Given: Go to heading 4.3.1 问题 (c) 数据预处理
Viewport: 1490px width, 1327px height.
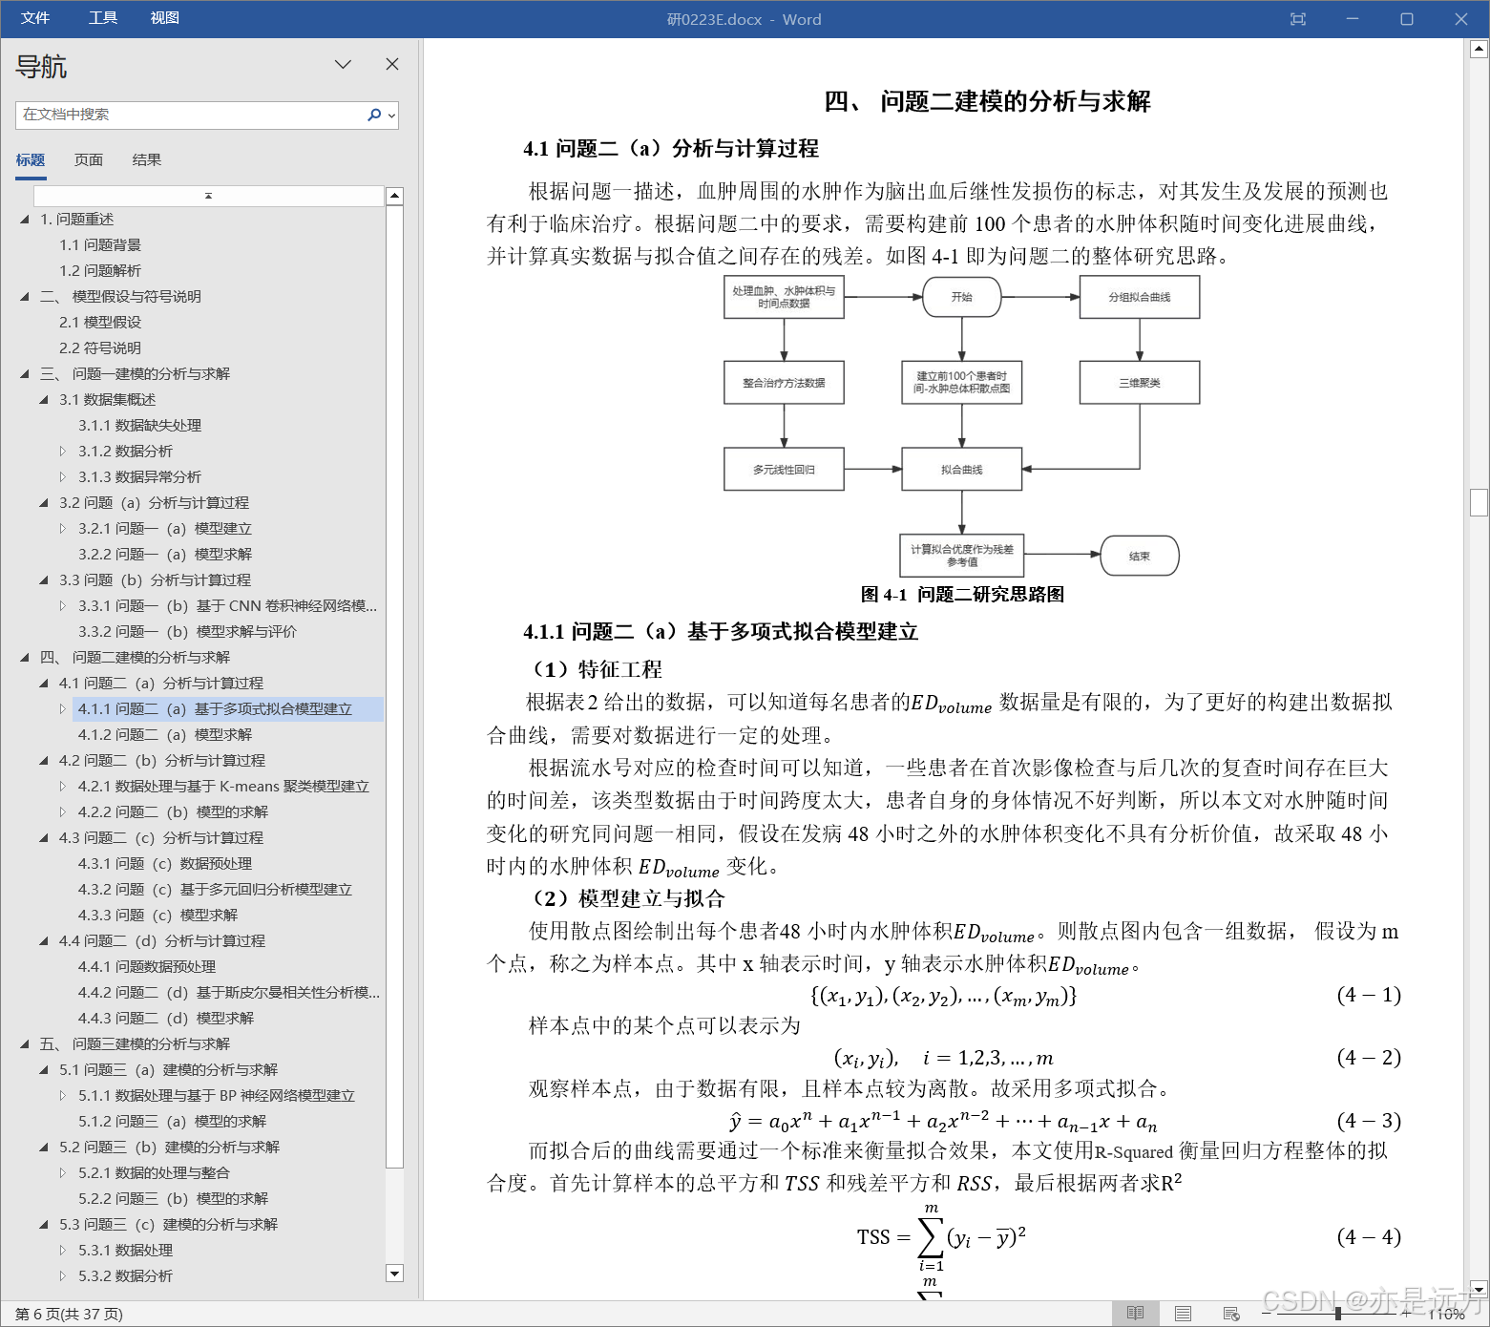Looking at the screenshot, I should 165,864.
